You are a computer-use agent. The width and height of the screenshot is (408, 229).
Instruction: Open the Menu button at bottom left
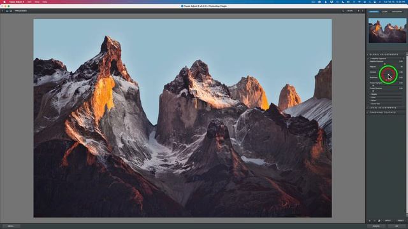tap(11, 226)
